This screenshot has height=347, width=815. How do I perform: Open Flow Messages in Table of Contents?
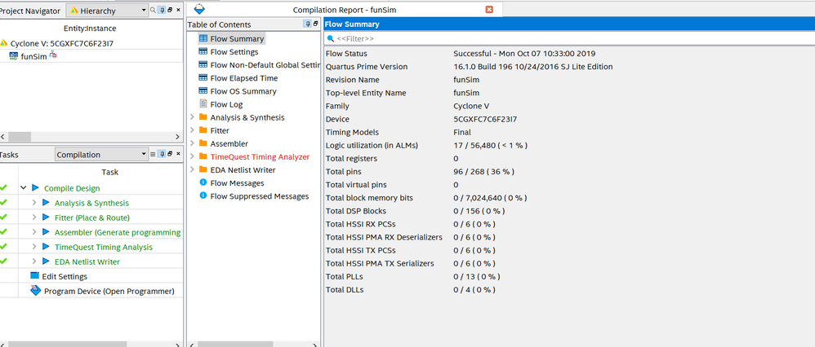[x=237, y=183]
